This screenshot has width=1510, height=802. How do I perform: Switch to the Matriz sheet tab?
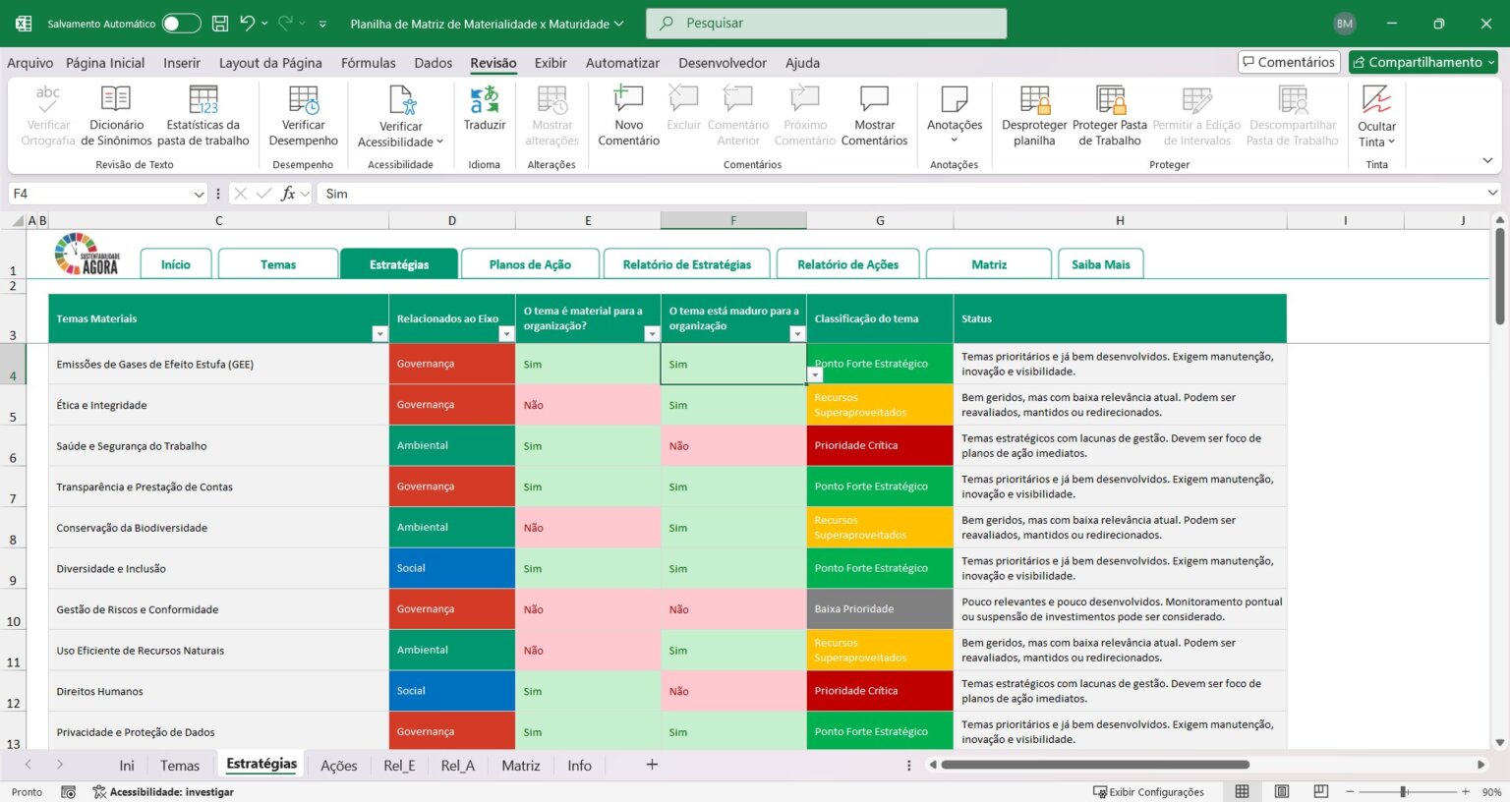click(520, 766)
